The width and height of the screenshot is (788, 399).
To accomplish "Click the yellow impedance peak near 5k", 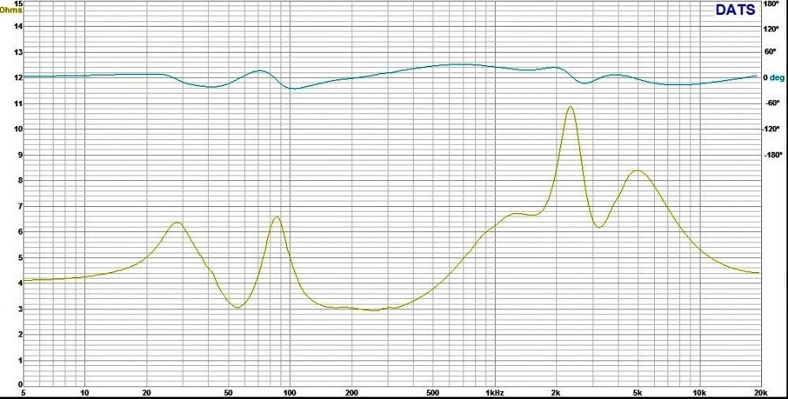I will pyautogui.click(x=637, y=170).
